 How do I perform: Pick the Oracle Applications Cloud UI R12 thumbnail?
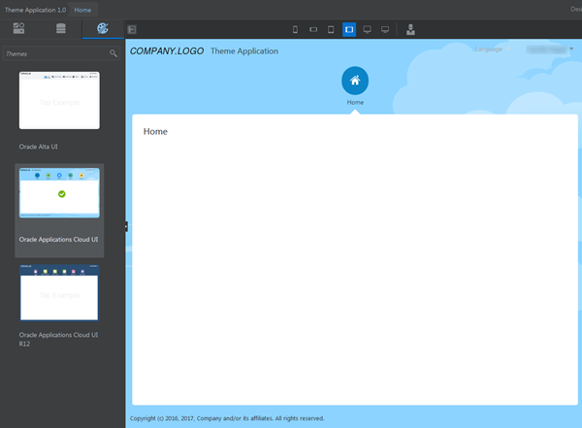[x=59, y=292]
